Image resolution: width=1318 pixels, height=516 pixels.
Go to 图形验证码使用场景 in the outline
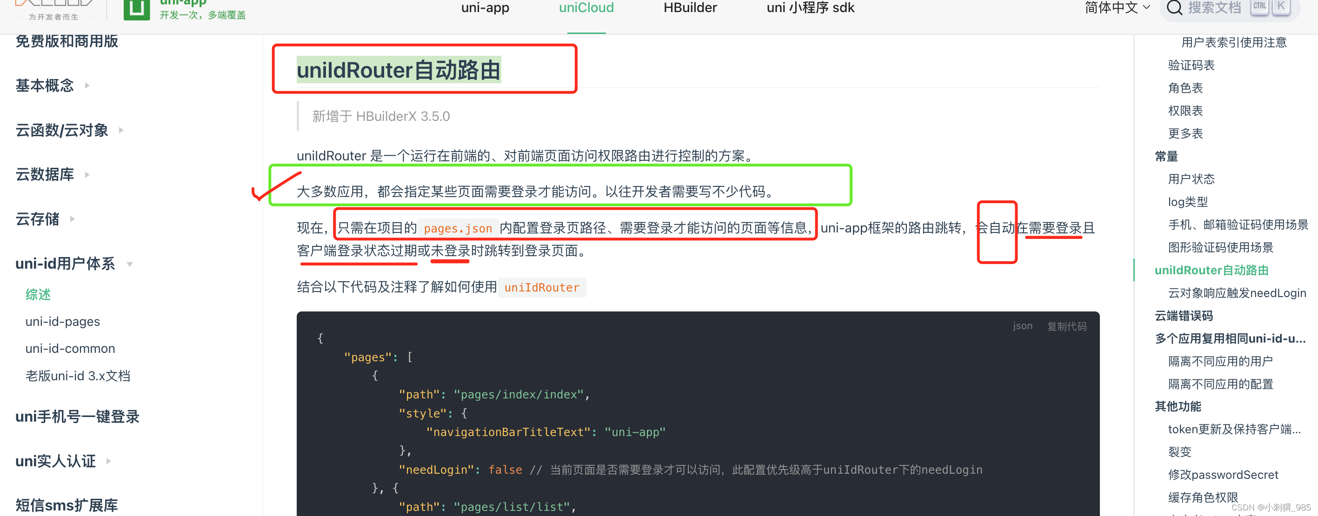(x=1221, y=247)
